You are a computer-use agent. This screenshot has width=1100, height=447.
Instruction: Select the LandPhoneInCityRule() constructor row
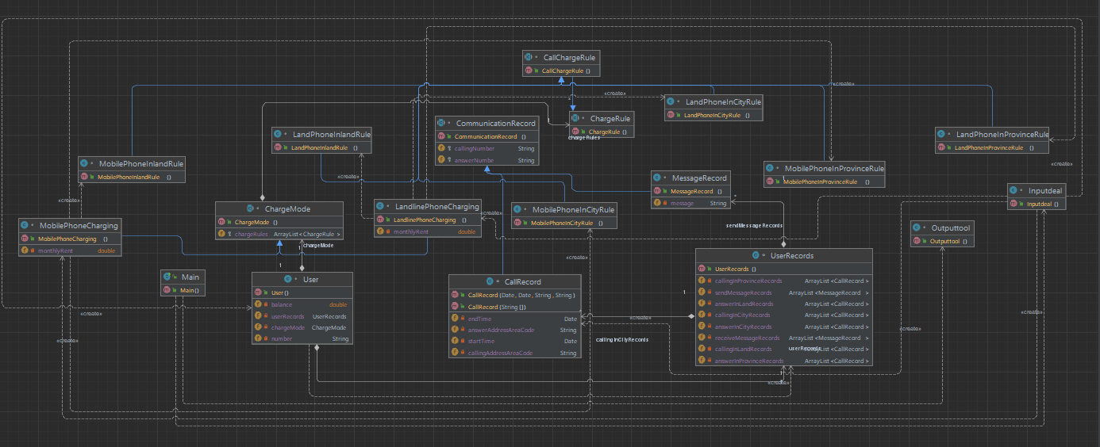[714, 115]
